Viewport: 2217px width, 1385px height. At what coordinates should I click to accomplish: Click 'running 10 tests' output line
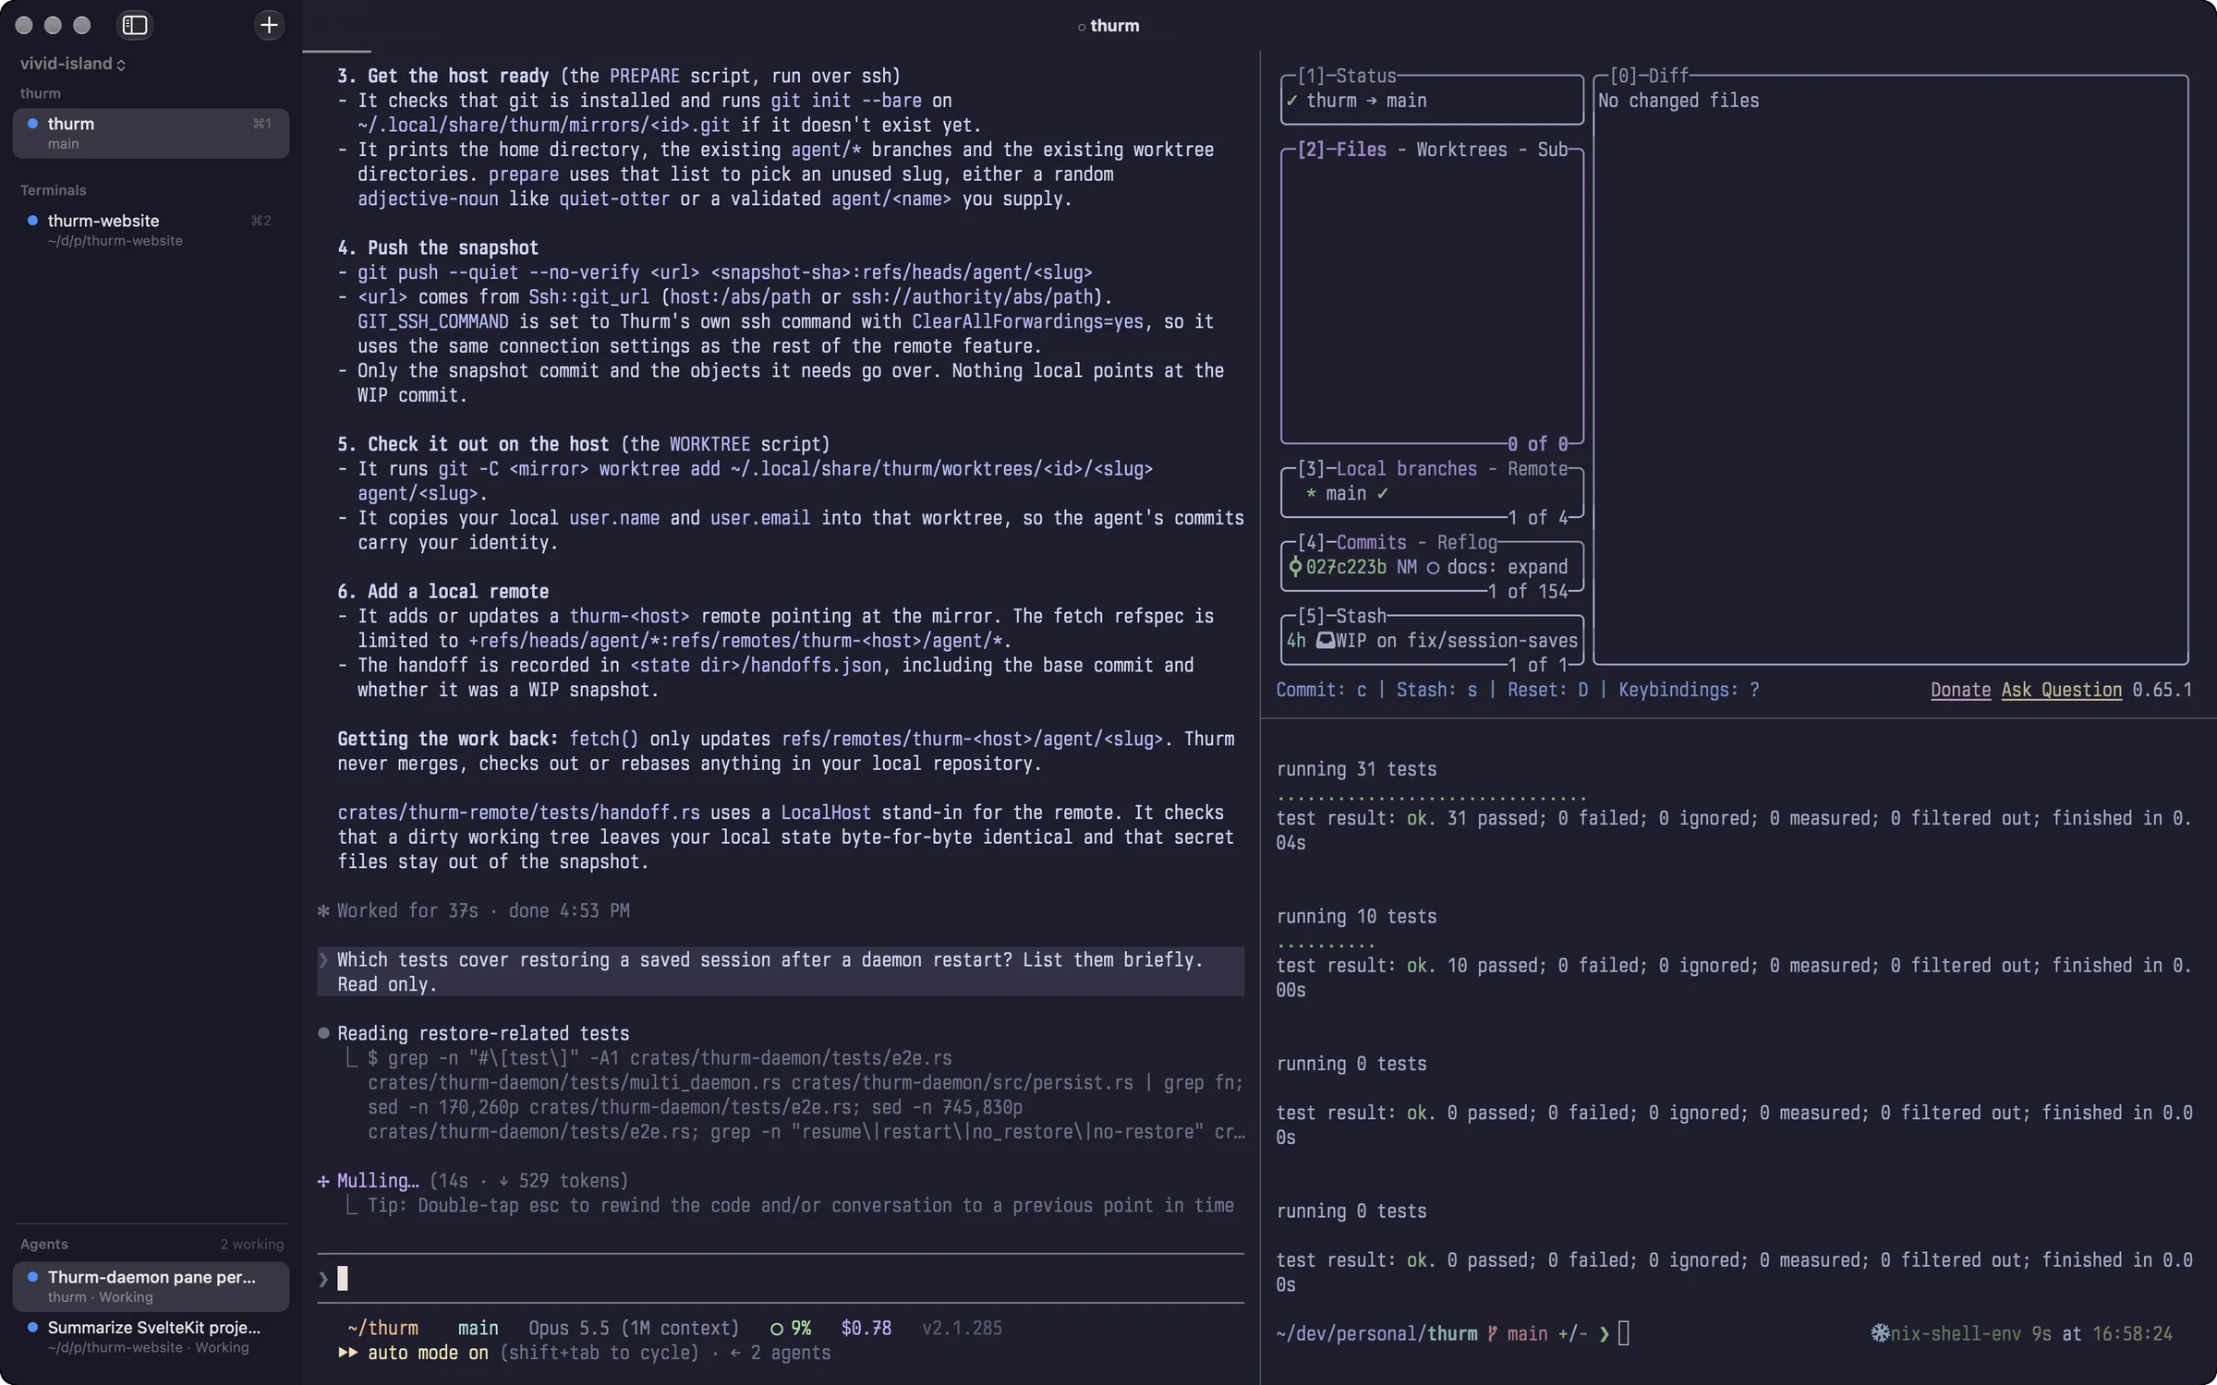1356,917
